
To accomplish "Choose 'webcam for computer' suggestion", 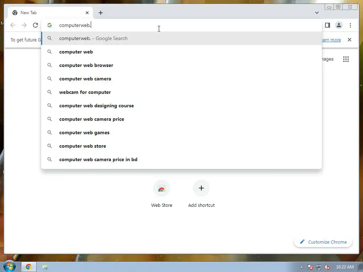I will (181, 92).
